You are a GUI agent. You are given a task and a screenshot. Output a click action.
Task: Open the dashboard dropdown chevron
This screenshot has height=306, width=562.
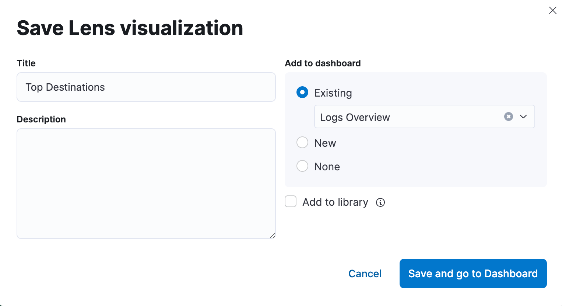(523, 117)
